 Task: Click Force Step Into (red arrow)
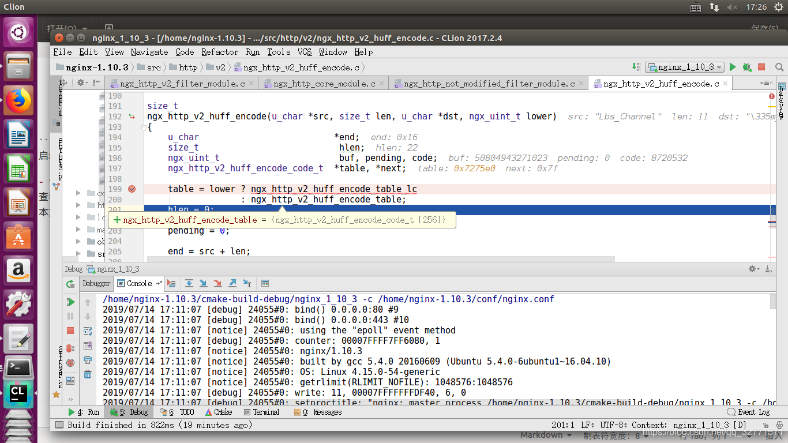(217, 283)
